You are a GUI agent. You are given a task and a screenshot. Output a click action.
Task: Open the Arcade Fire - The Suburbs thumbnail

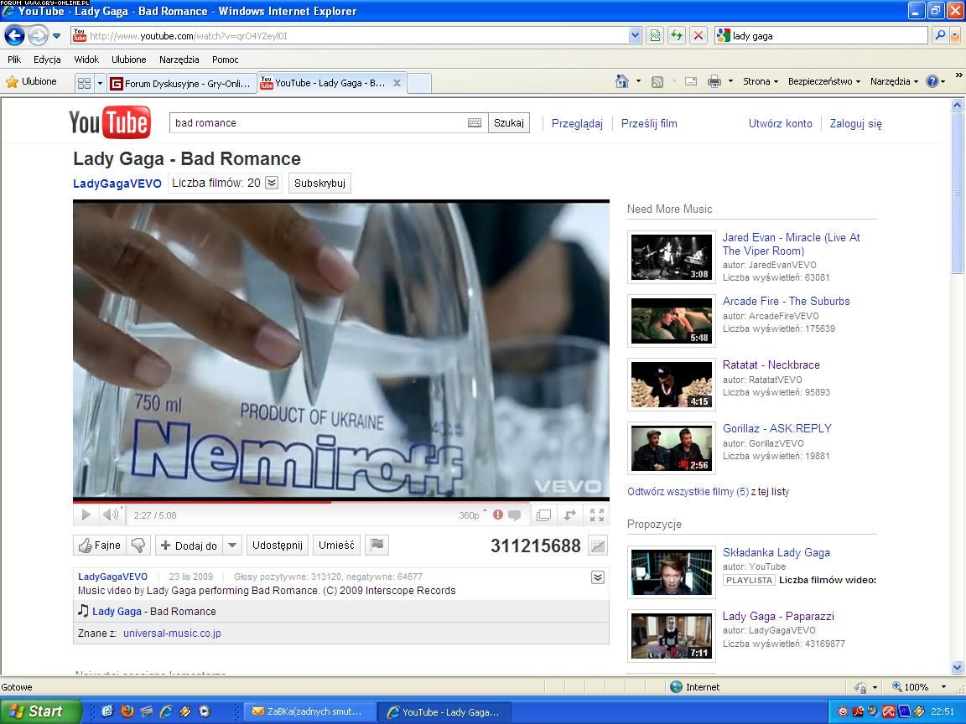(672, 321)
